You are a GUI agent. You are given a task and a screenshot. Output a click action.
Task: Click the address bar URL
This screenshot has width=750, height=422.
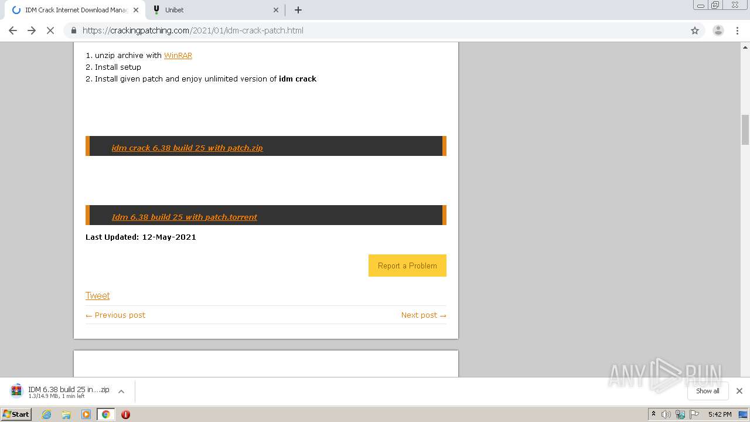193,30
